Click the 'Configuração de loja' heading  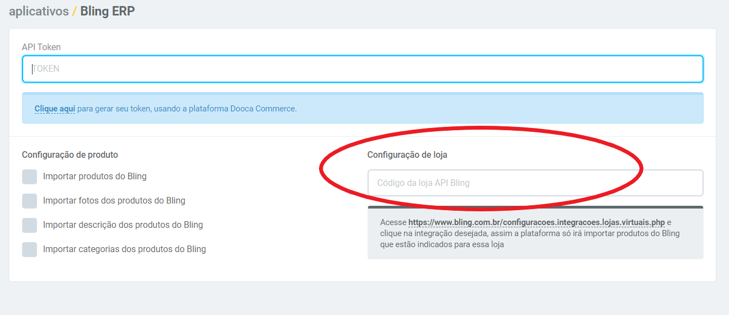[407, 155]
